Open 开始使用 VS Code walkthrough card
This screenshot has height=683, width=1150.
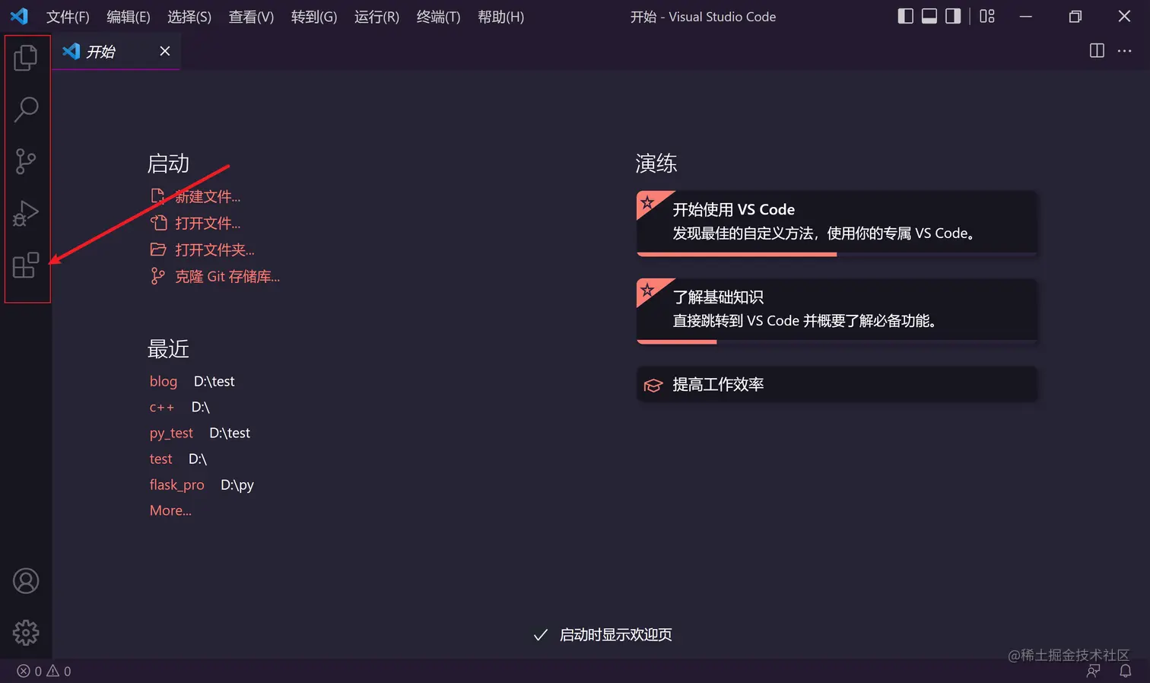[837, 223]
